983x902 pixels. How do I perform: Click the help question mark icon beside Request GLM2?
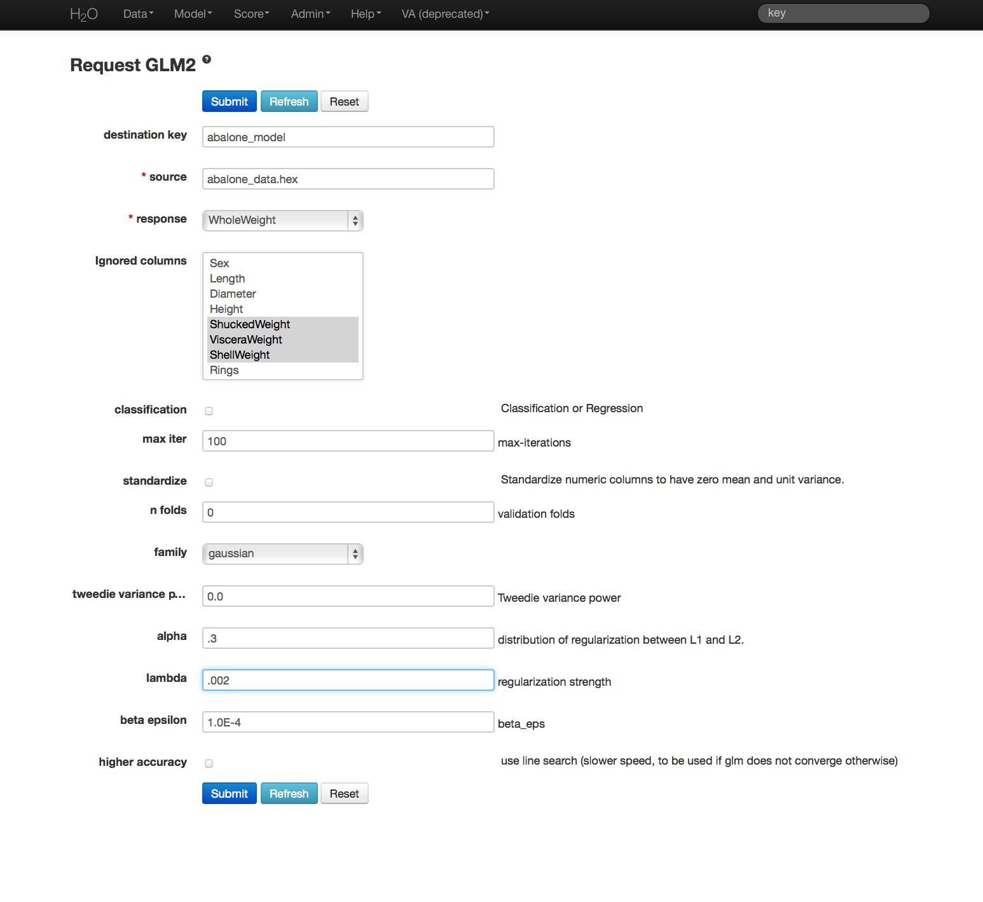click(x=207, y=59)
